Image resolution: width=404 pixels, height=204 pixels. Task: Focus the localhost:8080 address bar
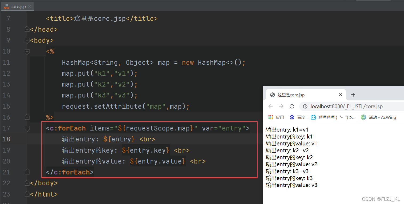351,107
